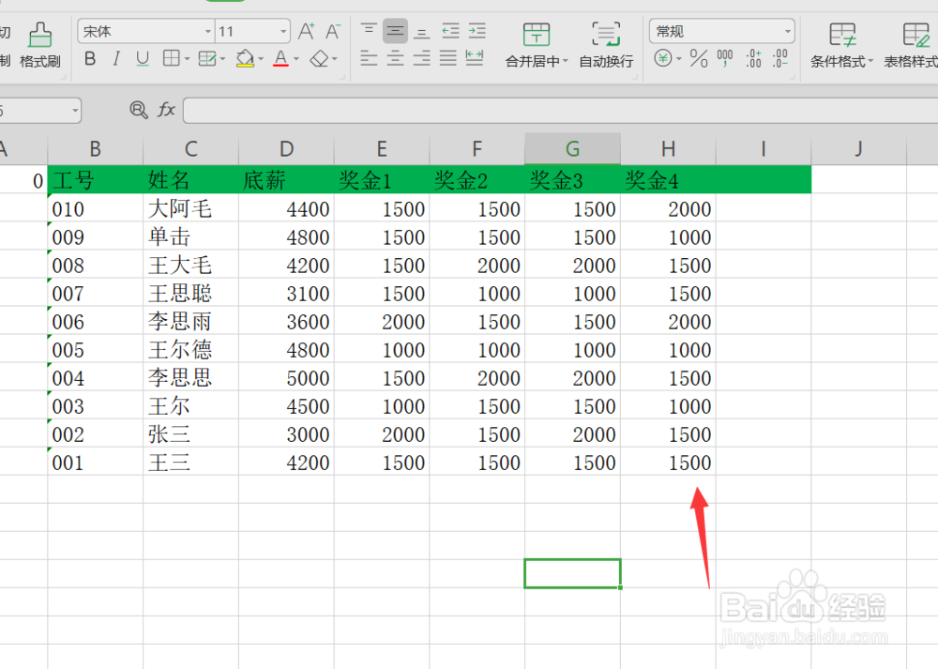
Task: Select cell with name 王尔德
Action: coord(190,349)
